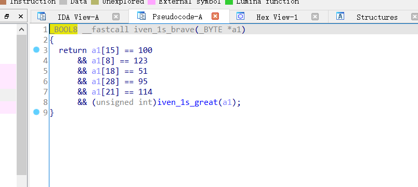The width and height of the screenshot is (418, 187).
Task: Open the Structures tab
Action: tap(377, 17)
